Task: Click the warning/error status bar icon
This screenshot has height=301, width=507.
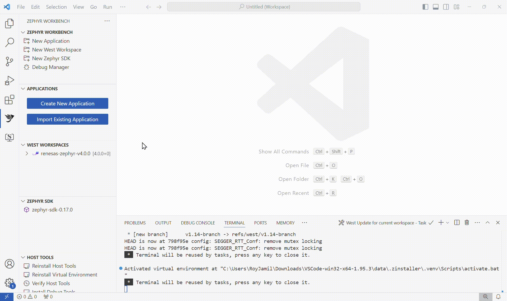Action: point(27,296)
